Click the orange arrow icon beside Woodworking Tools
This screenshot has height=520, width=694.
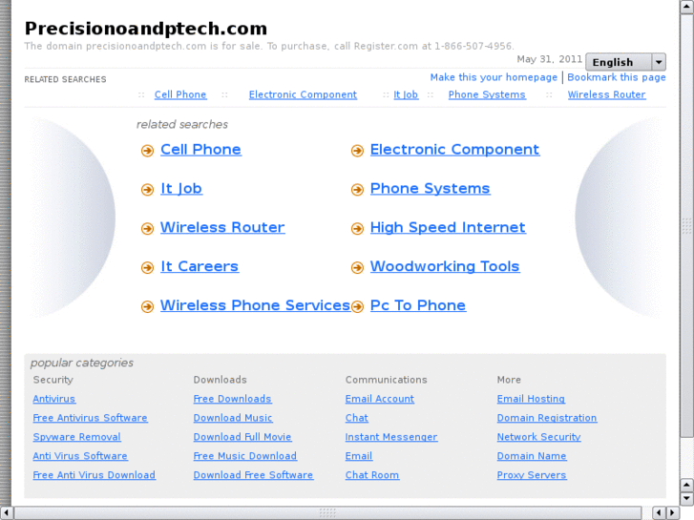(x=357, y=268)
